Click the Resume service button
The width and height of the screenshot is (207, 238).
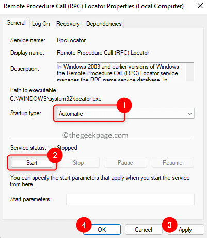172,163
